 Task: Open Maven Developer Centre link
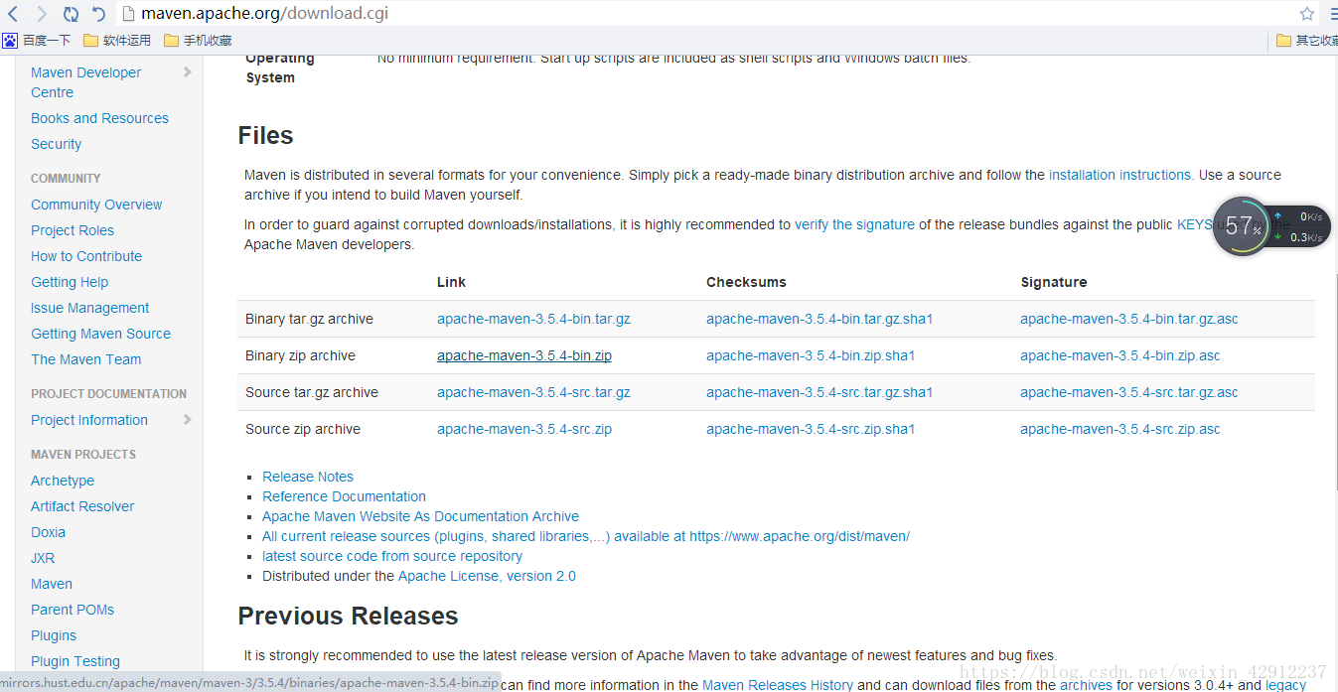(x=85, y=82)
